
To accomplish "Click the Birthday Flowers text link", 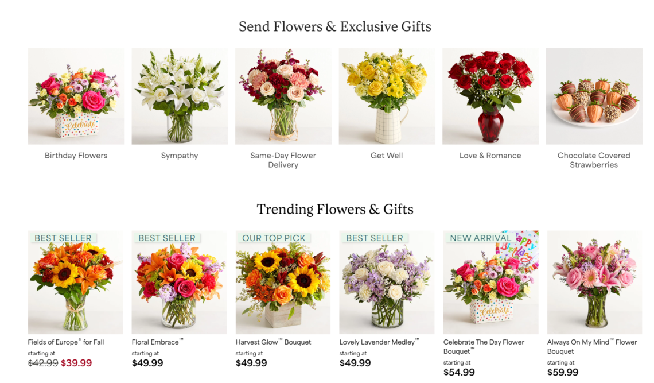I will pos(76,156).
